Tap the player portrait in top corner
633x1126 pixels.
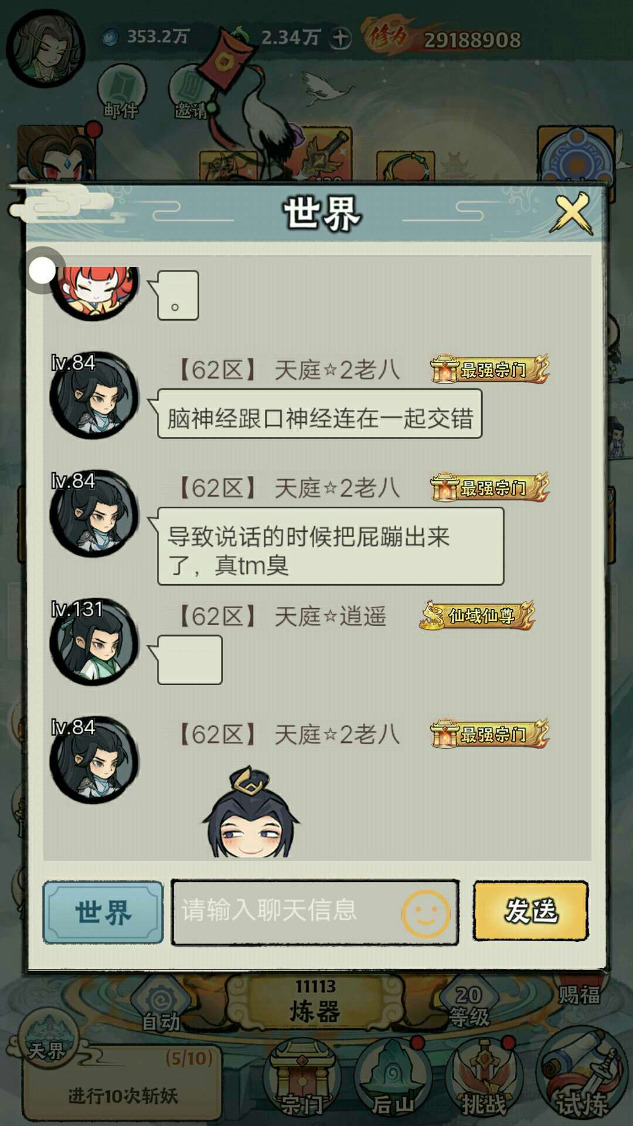click(46, 49)
